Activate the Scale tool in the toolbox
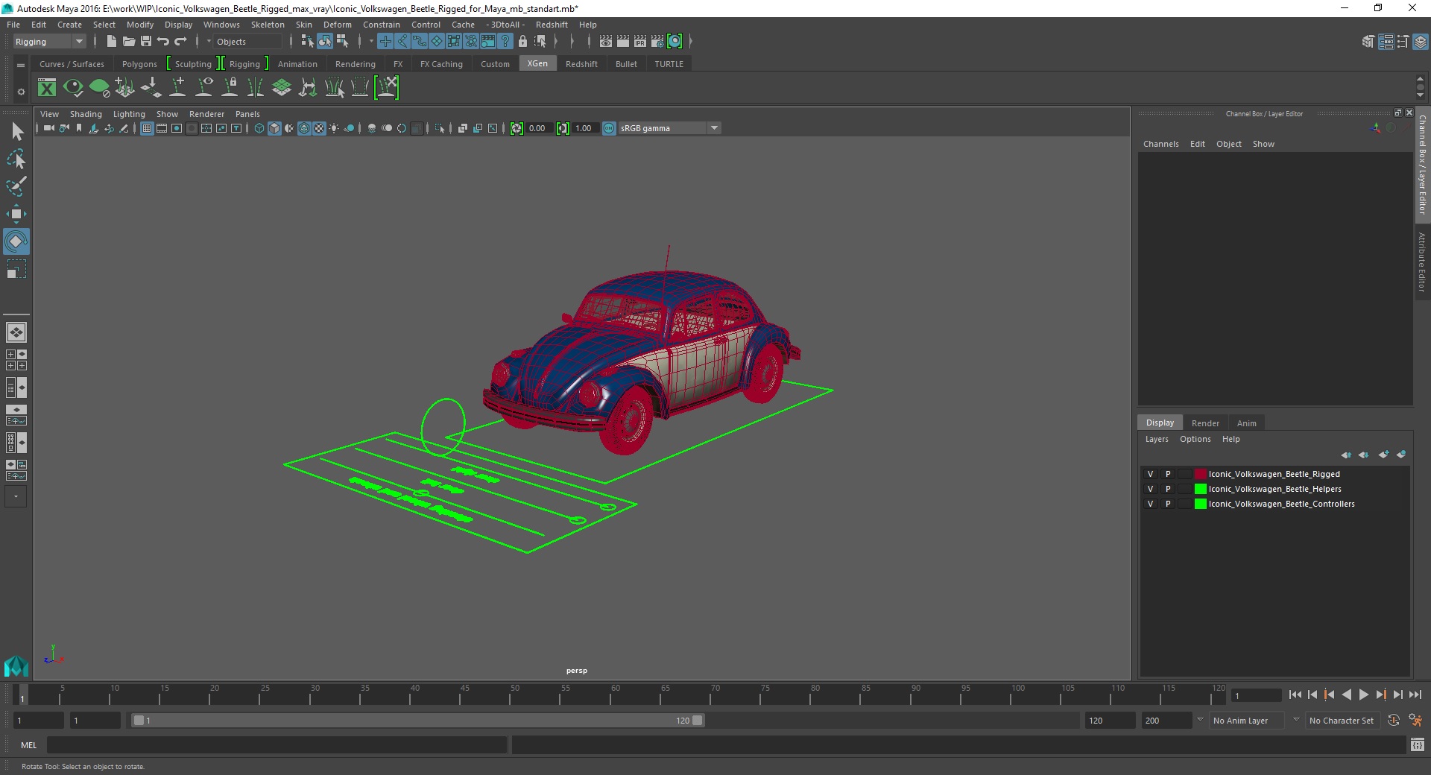Screen dimensions: 1431x775 tap(16, 269)
